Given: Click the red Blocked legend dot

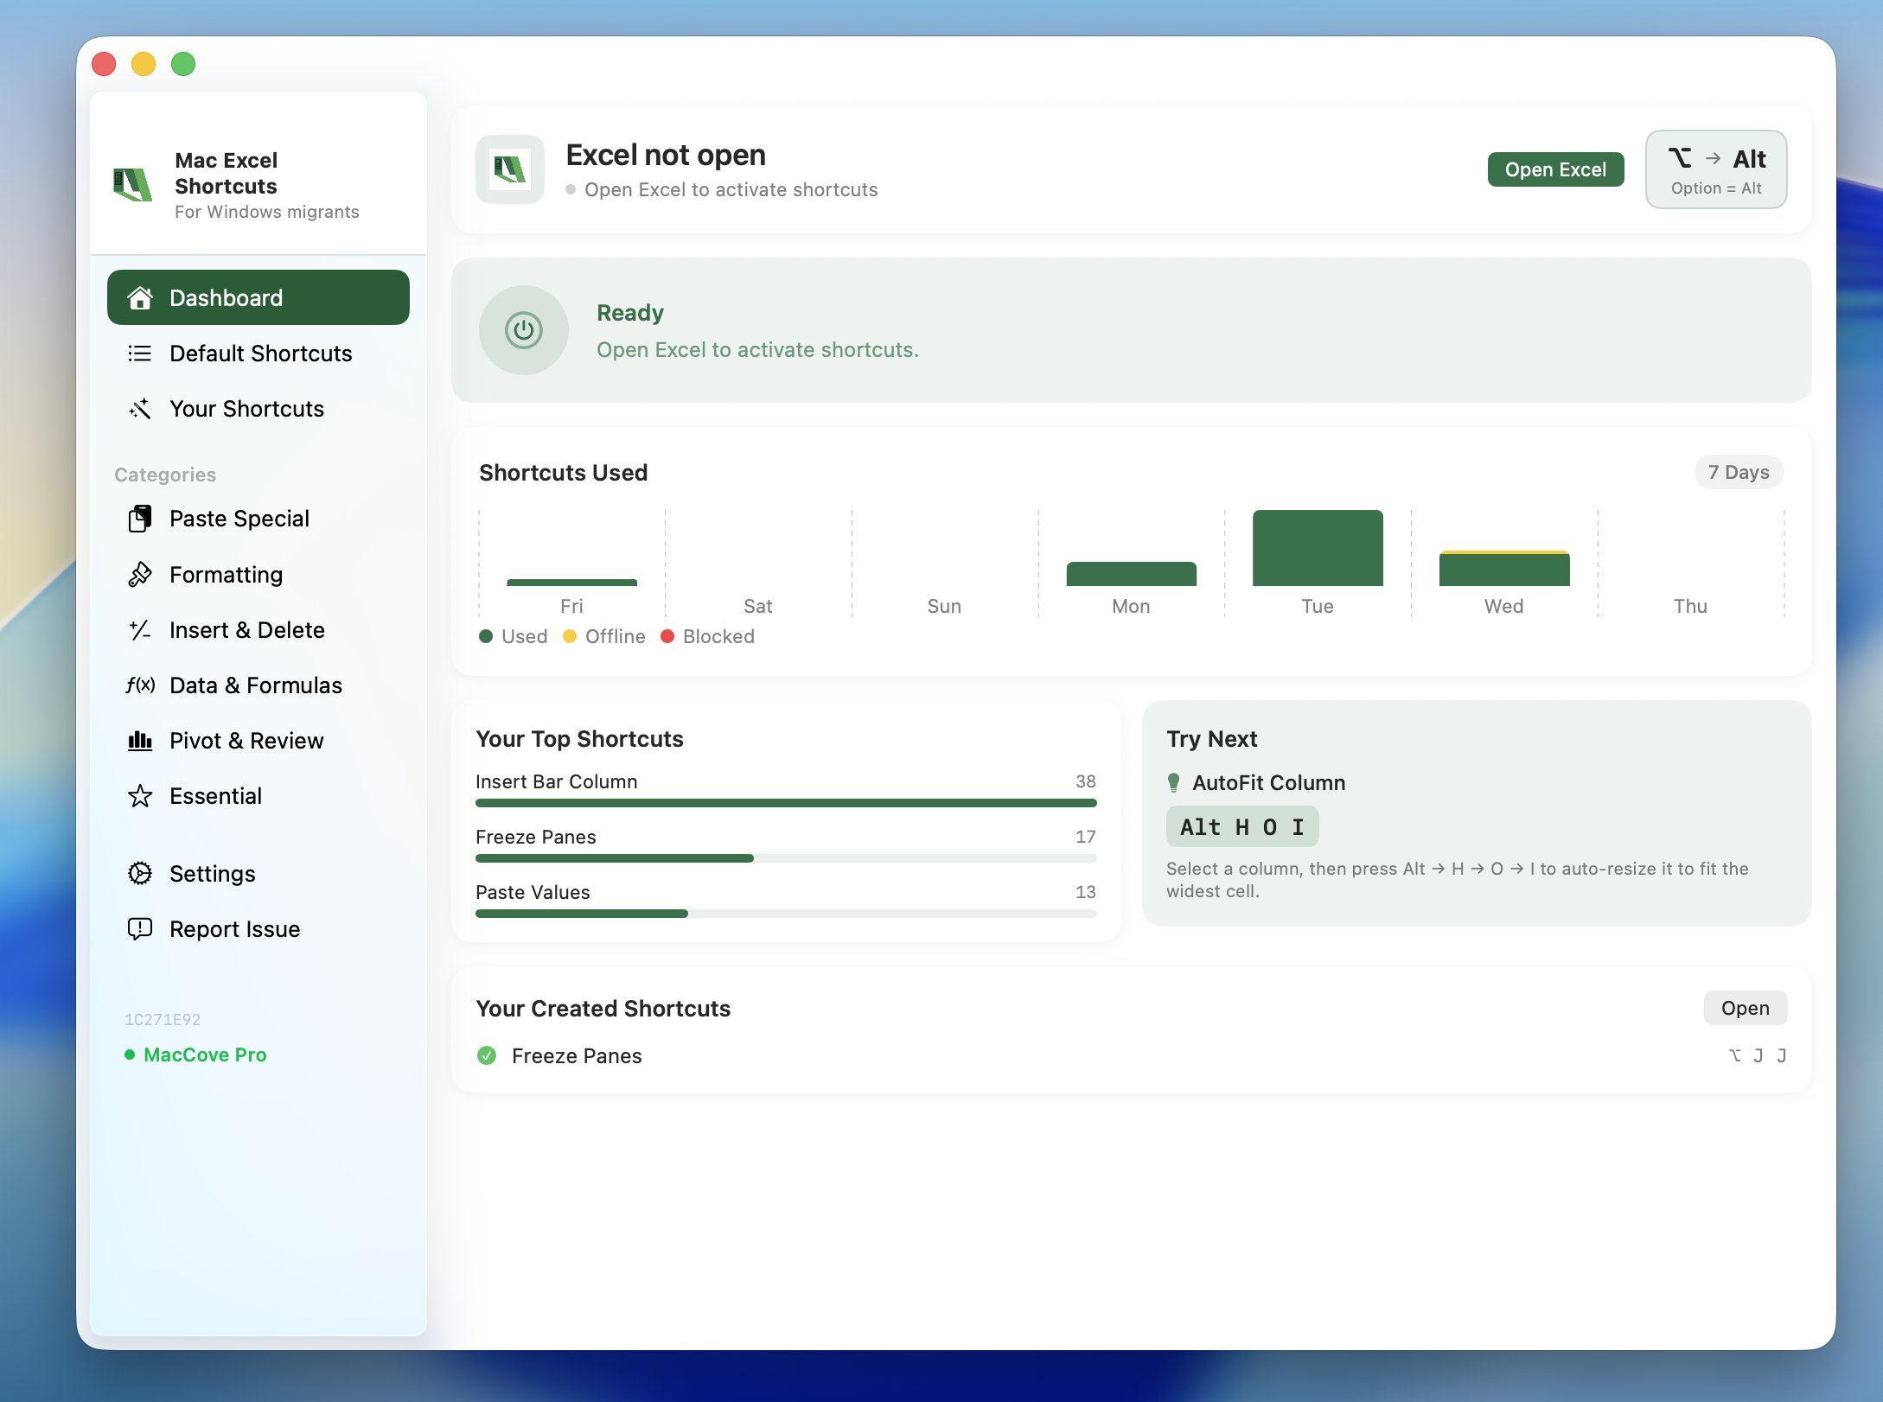Looking at the screenshot, I should [667, 636].
